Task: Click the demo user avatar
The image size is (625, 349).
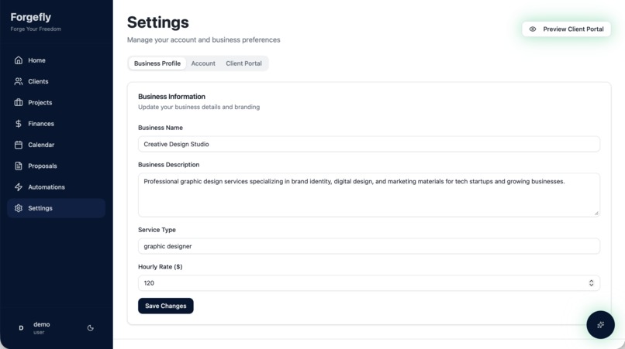Action: [21, 328]
